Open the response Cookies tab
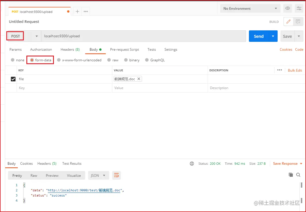This screenshot has height=212, width=306. click(x=26, y=163)
